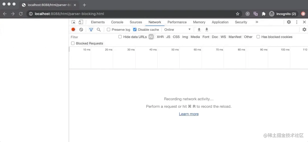Check Blocked Requests checkbox

coord(73,43)
